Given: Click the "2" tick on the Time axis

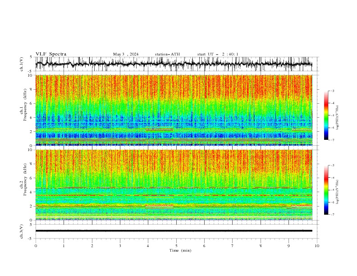Looking at the screenshot, I should click(x=92, y=246).
